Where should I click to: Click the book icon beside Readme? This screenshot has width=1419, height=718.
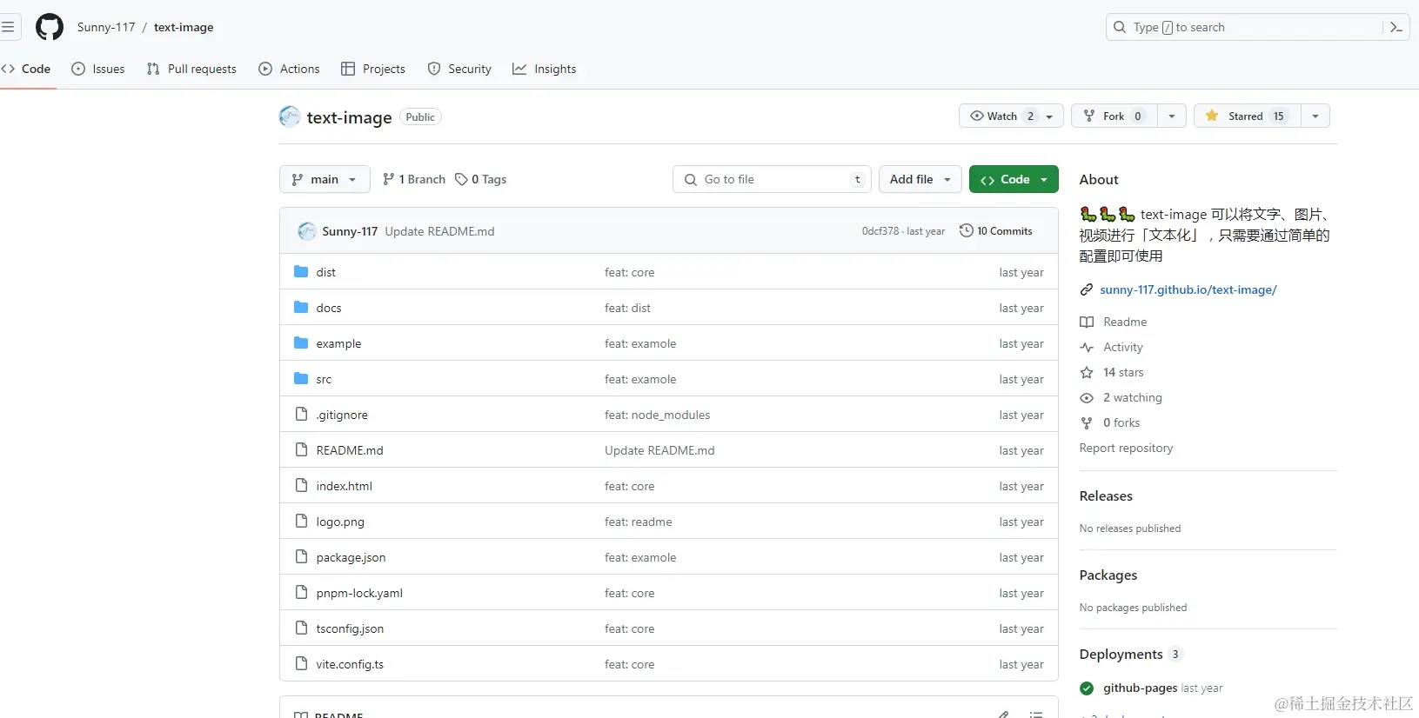[x=1087, y=322]
